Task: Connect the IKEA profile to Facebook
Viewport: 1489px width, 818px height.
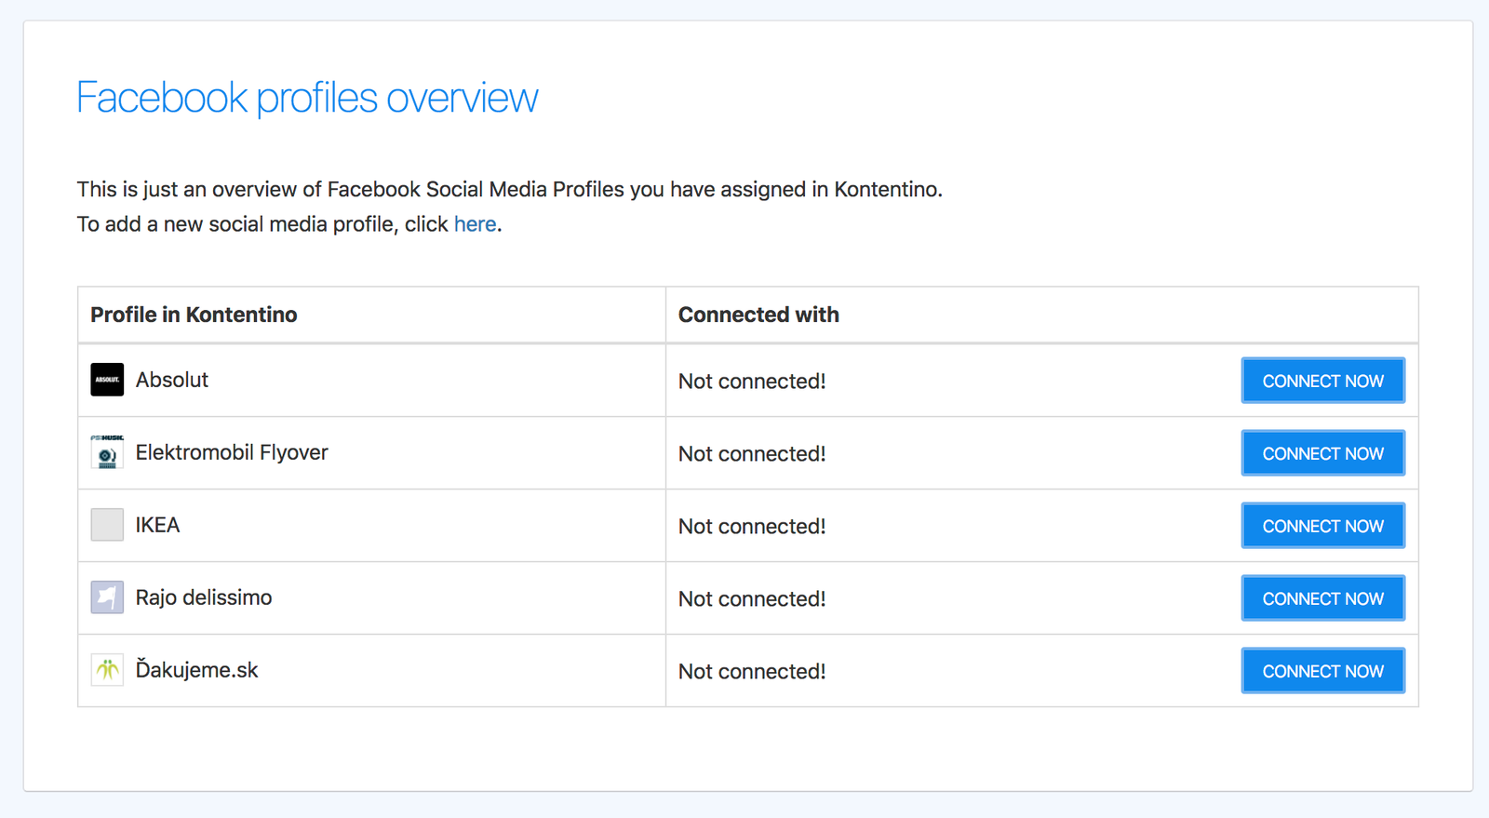Action: [1322, 526]
